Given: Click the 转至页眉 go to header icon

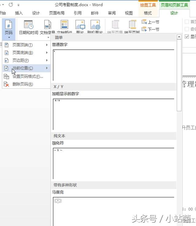Looking at the screenshot, I should pos(115,25).
